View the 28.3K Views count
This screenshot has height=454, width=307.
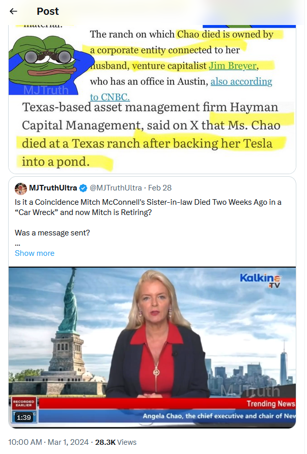coord(116,442)
